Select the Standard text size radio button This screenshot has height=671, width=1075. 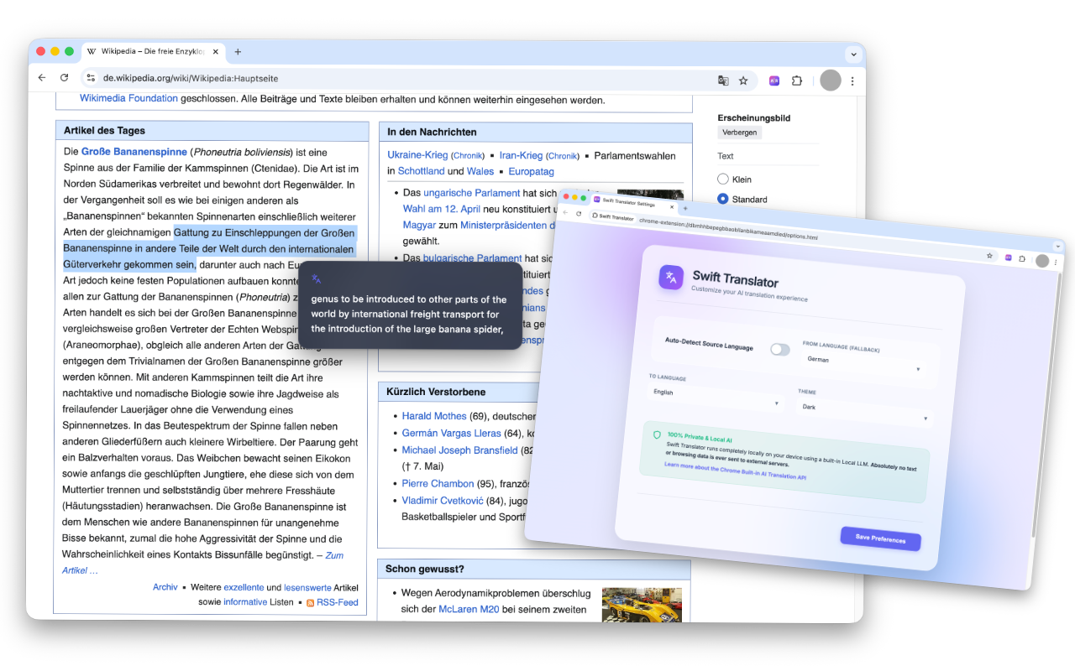pos(722,199)
